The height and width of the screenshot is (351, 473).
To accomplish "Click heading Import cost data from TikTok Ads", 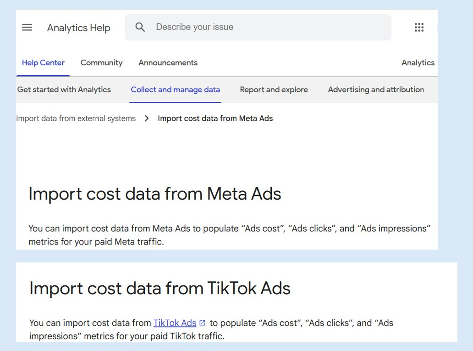I will (x=159, y=289).
